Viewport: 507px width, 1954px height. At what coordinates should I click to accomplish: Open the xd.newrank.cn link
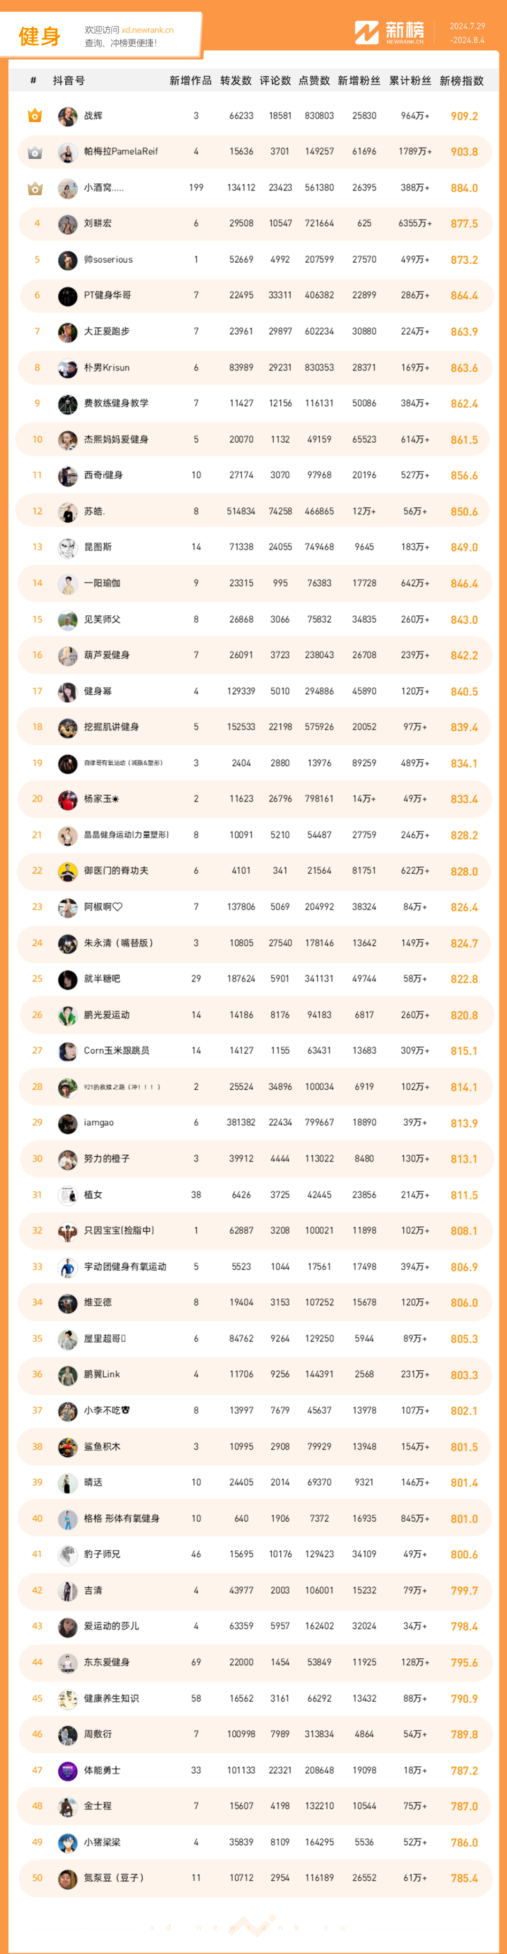click(x=147, y=31)
